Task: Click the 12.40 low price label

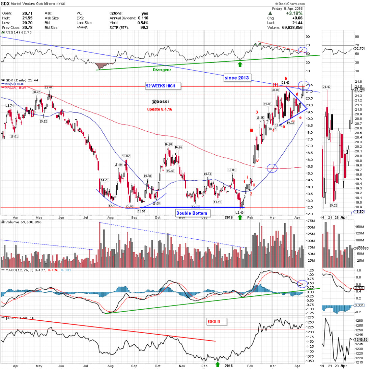Action: [239, 213]
